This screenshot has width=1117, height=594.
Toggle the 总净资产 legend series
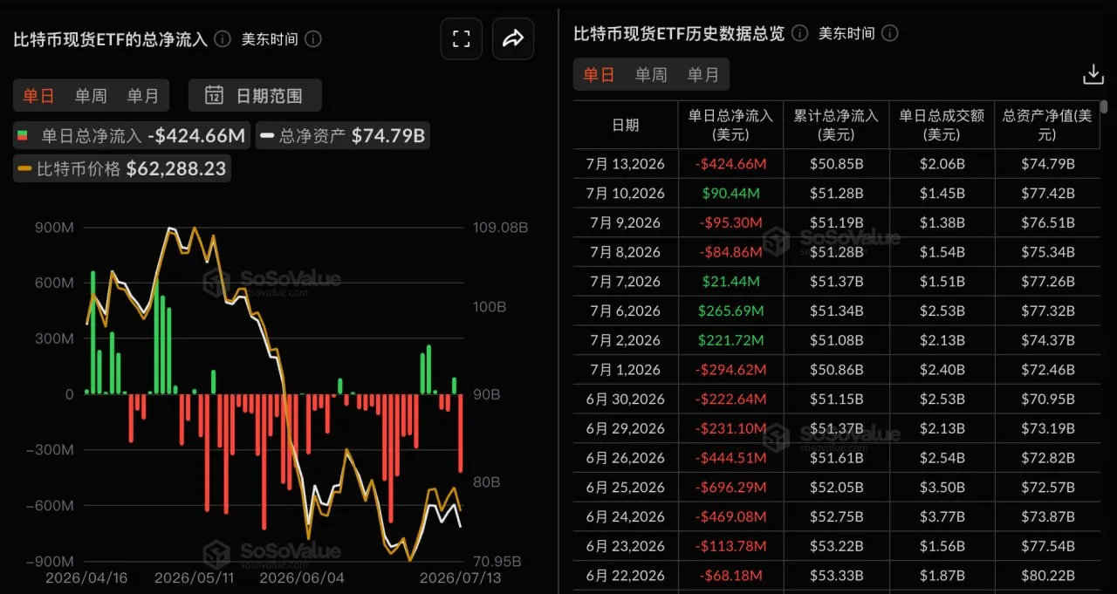tap(343, 136)
